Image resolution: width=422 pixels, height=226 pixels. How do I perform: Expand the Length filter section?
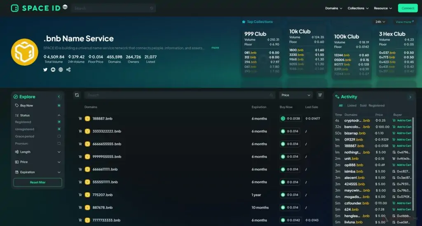(59, 152)
